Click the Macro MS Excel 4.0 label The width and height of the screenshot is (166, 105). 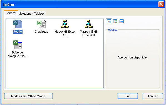click(x=65, y=33)
